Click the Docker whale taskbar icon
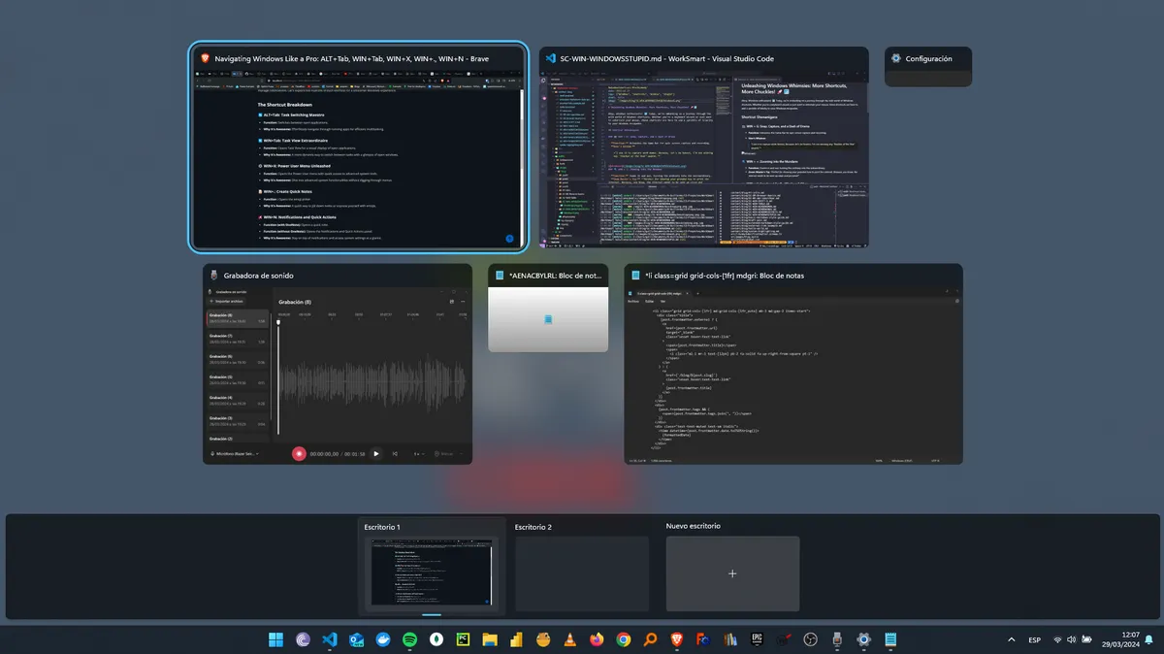This screenshot has width=1164, height=654. [x=383, y=639]
